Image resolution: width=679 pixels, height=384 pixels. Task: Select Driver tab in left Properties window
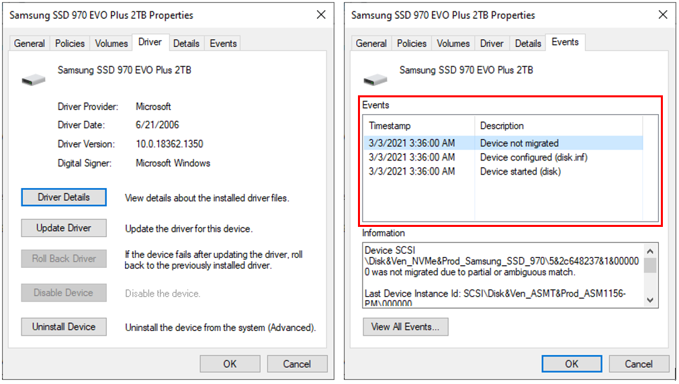coord(150,42)
